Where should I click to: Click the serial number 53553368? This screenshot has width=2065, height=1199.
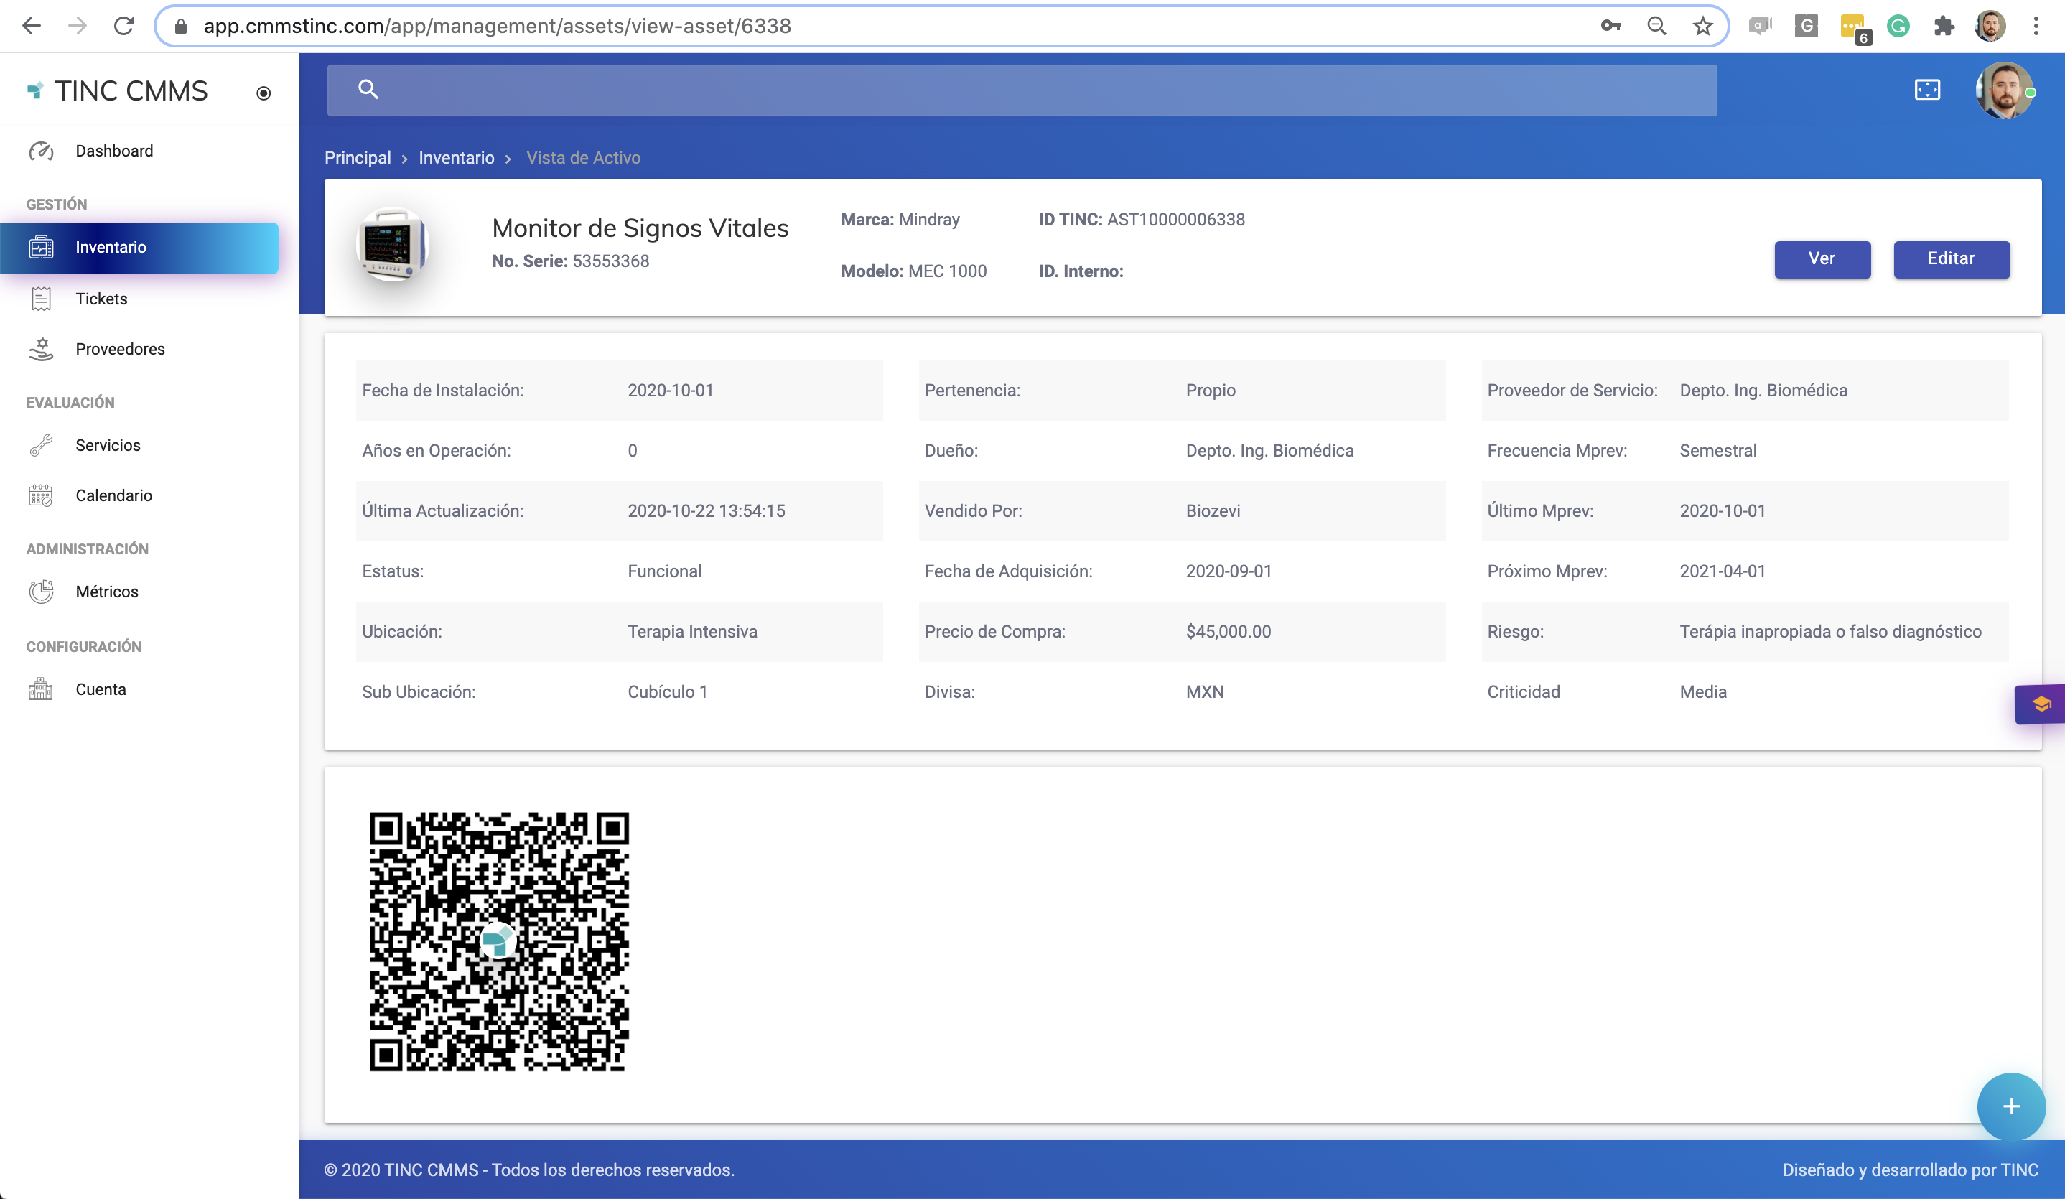pyautogui.click(x=610, y=261)
